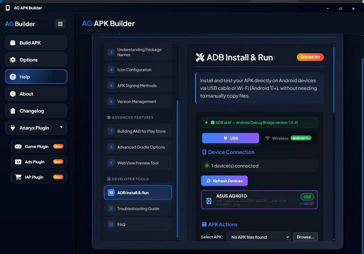This screenshot has width=364, height=254.
Task: Open Understanding Package Names topic
Action: click(138, 52)
